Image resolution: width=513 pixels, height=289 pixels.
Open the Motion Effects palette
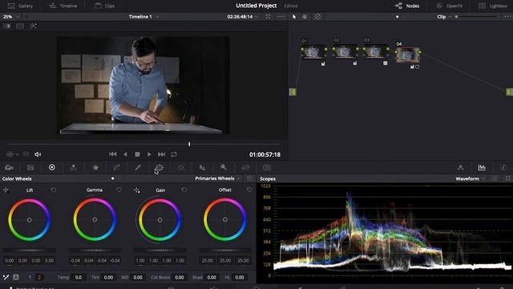coord(95,168)
